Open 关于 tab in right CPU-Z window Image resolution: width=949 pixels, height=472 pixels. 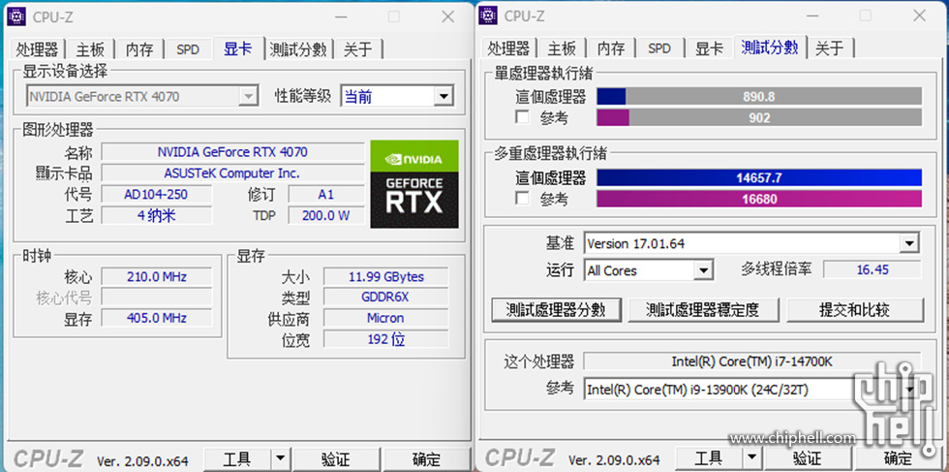pyautogui.click(x=829, y=49)
